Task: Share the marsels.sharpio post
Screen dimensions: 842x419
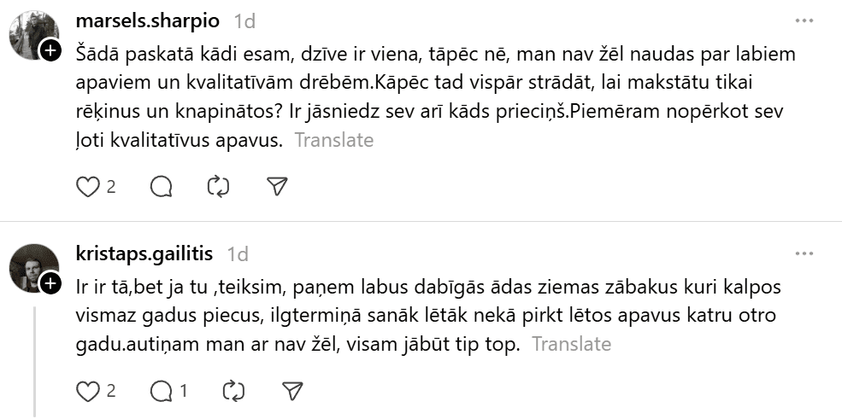Action: (x=276, y=187)
